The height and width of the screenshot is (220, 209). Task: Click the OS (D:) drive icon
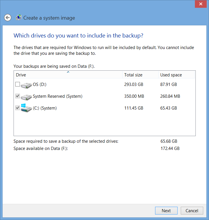pyautogui.click(x=26, y=85)
